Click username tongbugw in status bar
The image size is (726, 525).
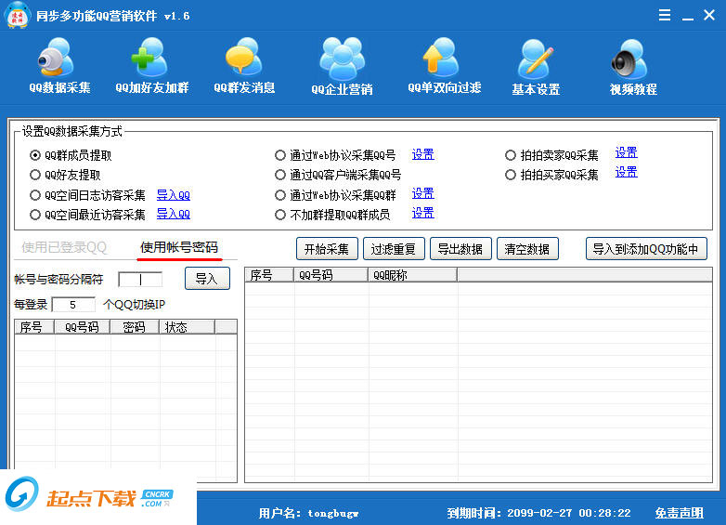click(333, 513)
